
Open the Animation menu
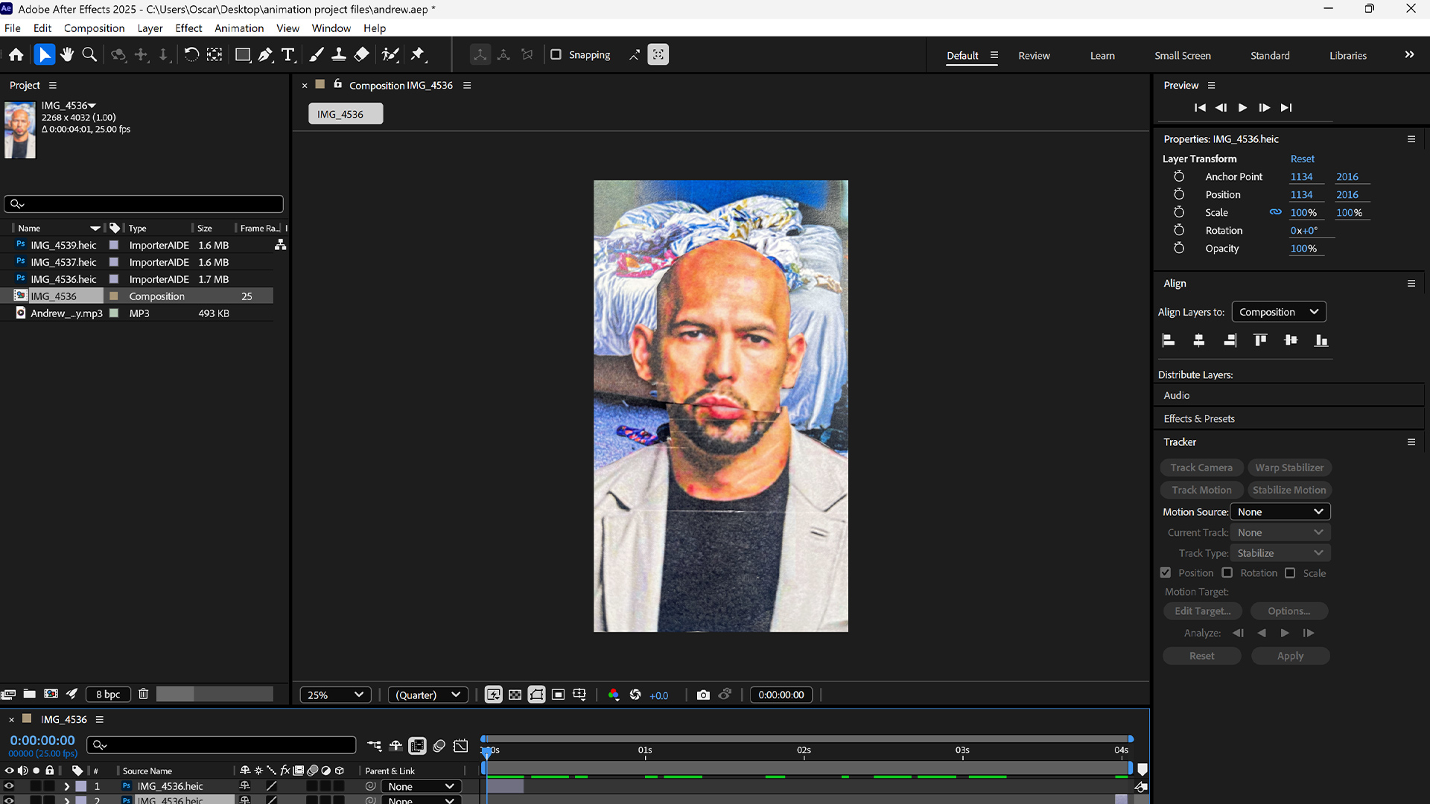(x=239, y=28)
